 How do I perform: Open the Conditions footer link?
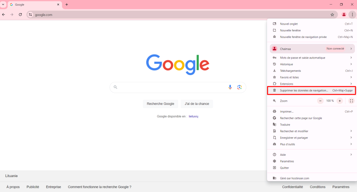pos(318,187)
